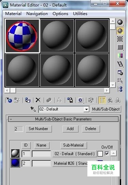Minimize the Material Editor window
This screenshot has width=128, height=185.
click(x=96, y=3)
